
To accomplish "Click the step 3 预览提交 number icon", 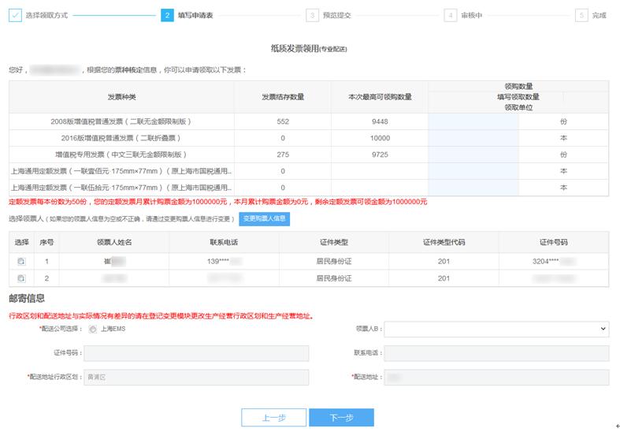I will [313, 15].
